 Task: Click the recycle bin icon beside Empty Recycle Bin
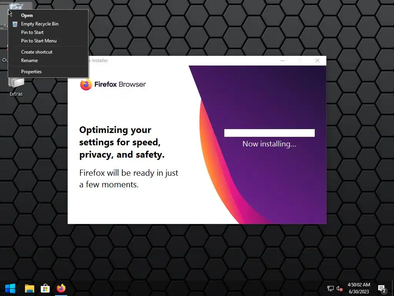15,24
